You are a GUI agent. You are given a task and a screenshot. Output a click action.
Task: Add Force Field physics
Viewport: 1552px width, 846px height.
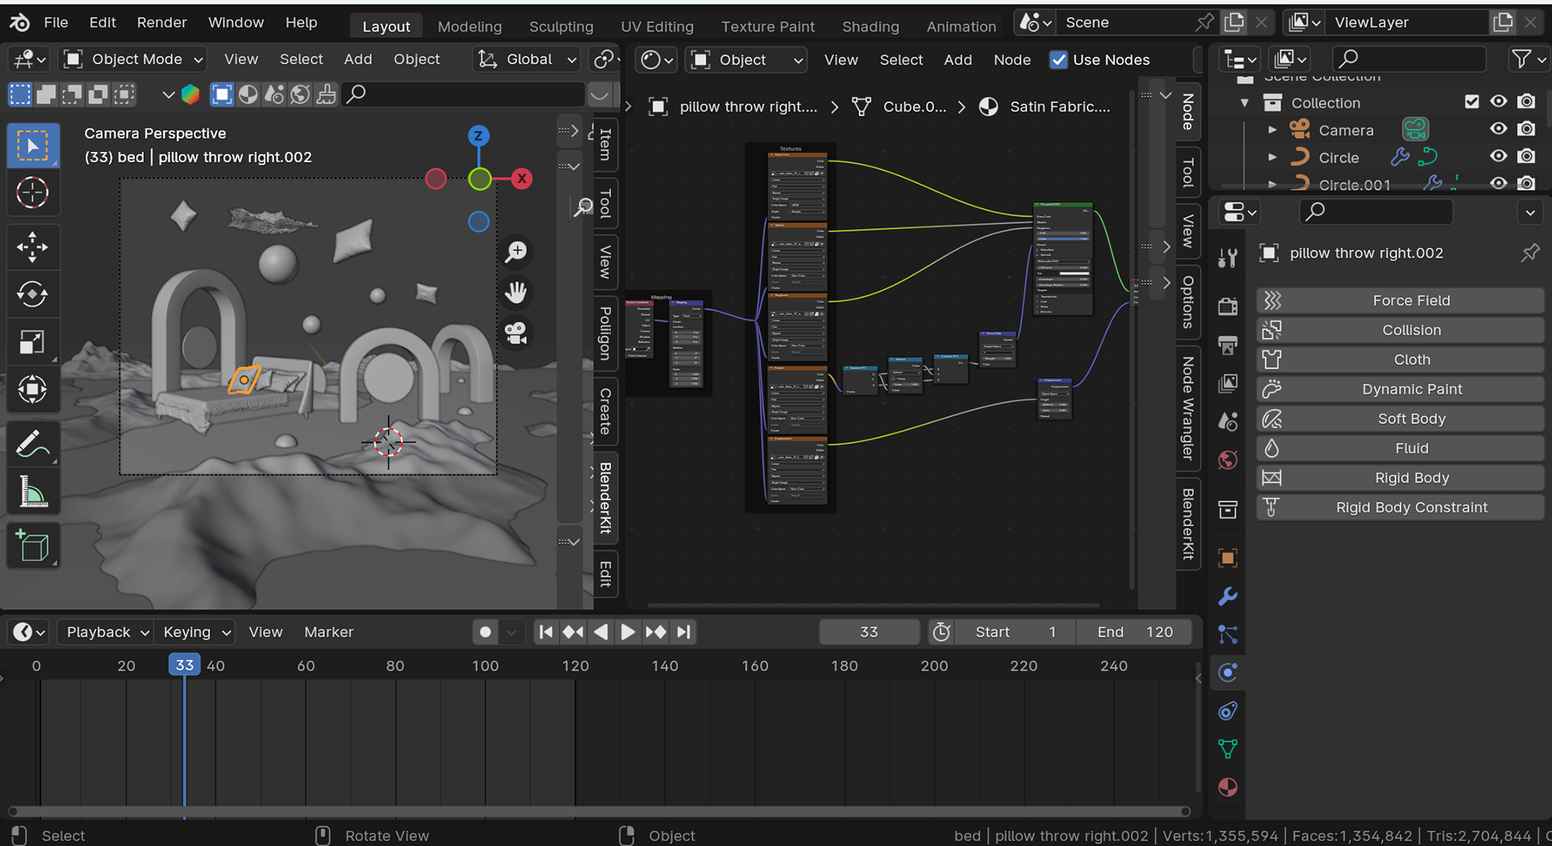coord(1400,301)
